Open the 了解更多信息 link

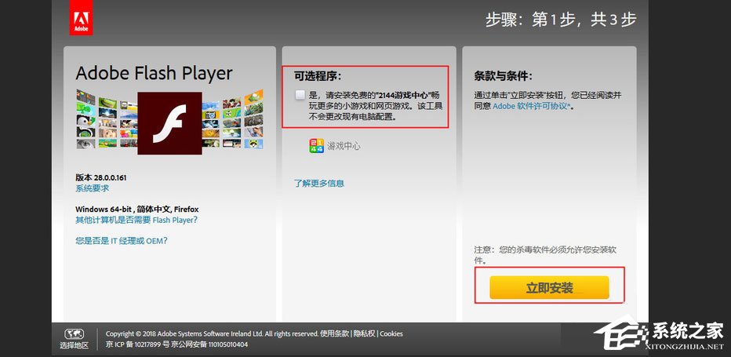pyautogui.click(x=319, y=184)
